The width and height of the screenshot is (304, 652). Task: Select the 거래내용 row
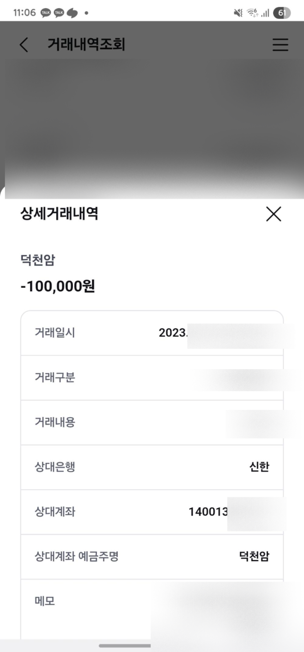click(x=152, y=422)
